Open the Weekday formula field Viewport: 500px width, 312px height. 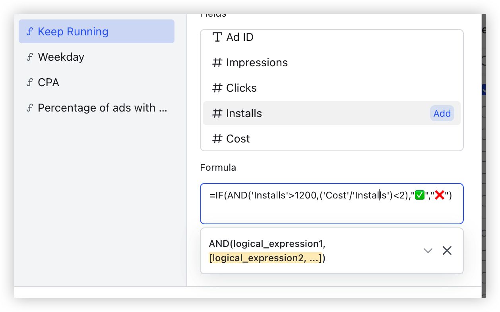coord(61,57)
